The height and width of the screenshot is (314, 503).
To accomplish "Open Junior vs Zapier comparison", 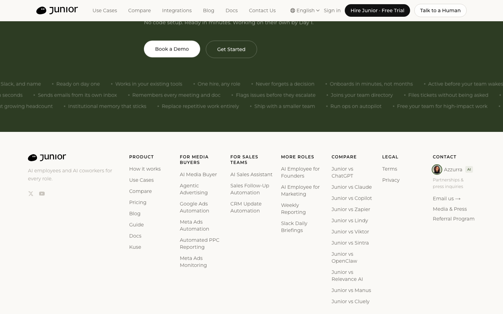I will 351,209.
